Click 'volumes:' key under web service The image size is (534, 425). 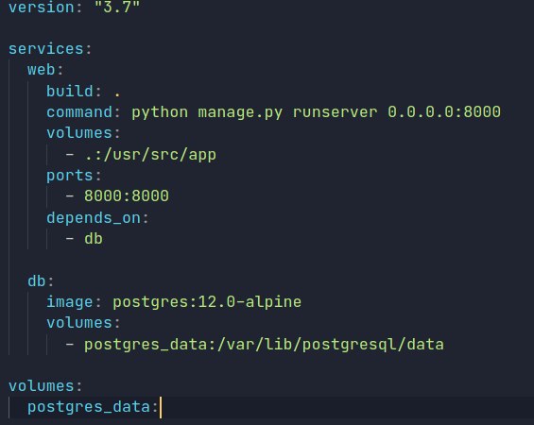pos(83,133)
